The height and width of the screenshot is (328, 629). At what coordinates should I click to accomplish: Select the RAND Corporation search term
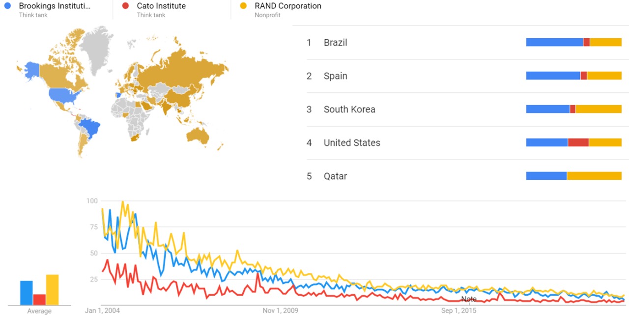click(x=287, y=6)
